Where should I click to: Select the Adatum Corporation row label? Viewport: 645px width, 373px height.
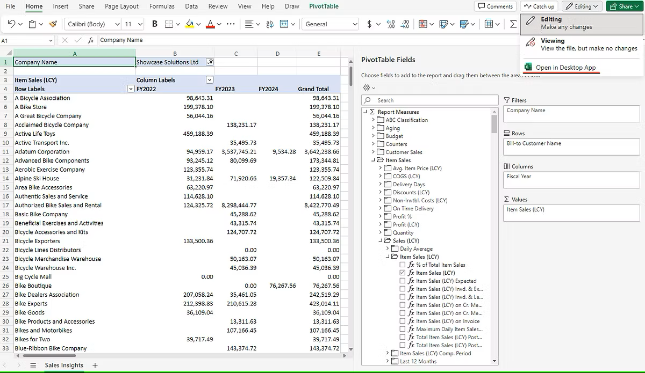(42, 152)
